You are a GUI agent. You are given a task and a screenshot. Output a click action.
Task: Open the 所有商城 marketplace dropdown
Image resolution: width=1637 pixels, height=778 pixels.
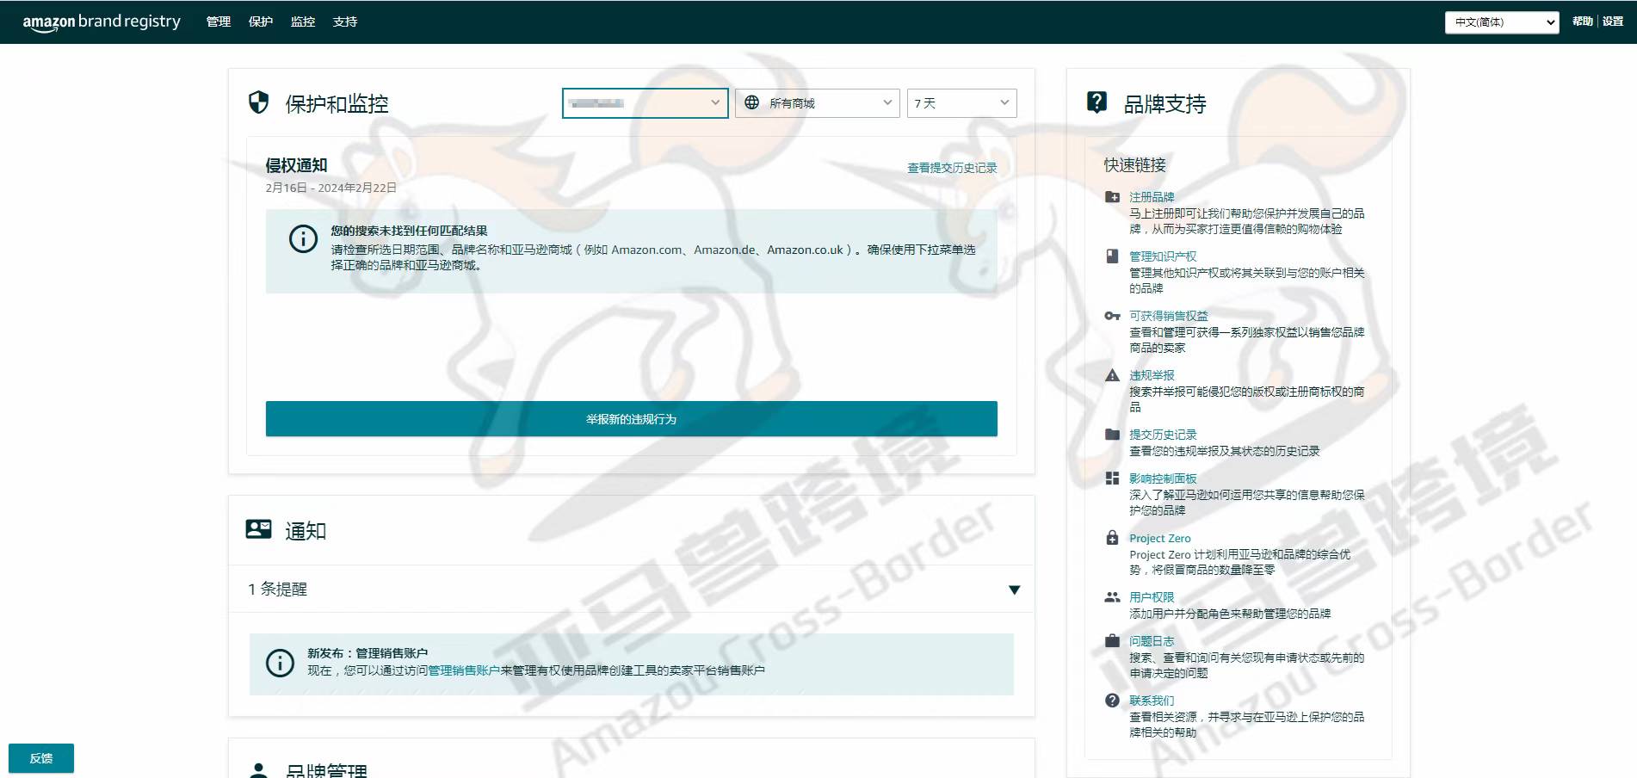(x=818, y=103)
